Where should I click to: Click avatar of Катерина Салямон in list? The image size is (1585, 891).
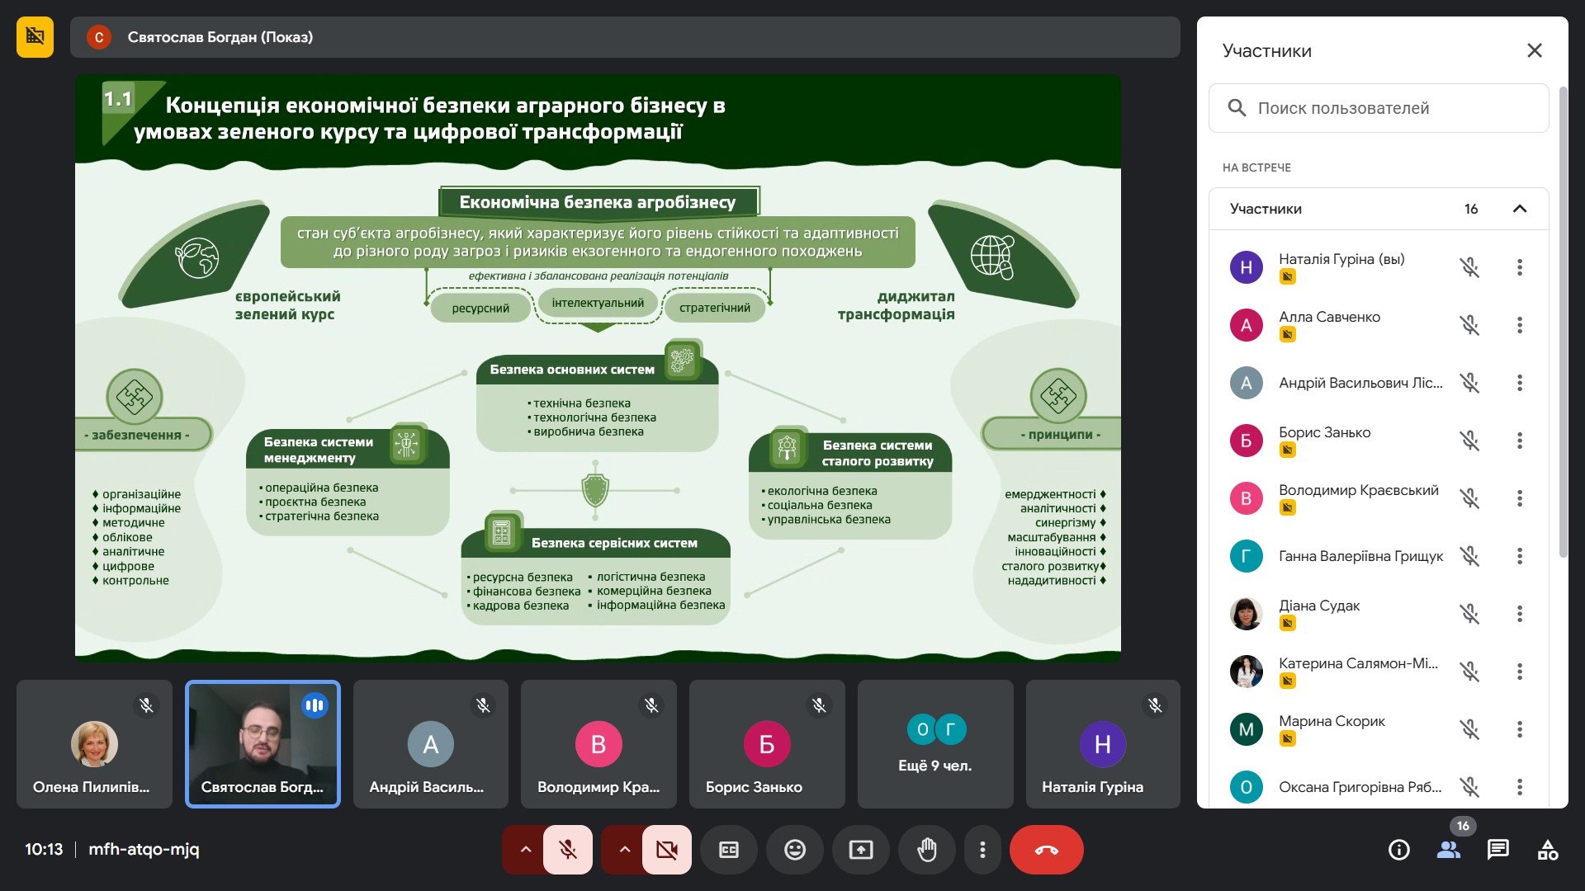tap(1247, 672)
